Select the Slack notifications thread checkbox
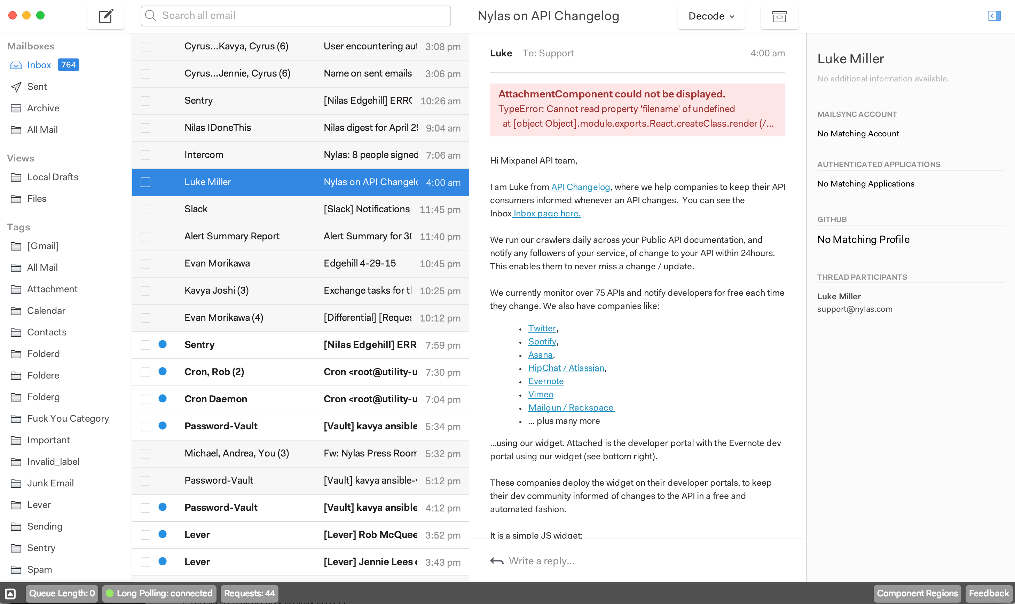Image resolution: width=1015 pixels, height=604 pixels. point(145,209)
